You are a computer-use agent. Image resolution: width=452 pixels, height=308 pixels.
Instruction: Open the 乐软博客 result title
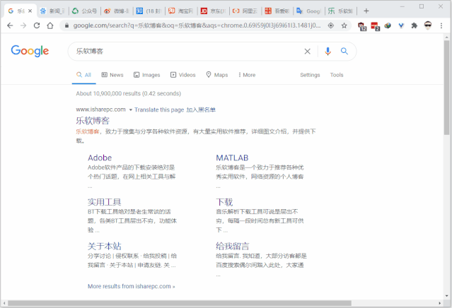tap(93, 121)
